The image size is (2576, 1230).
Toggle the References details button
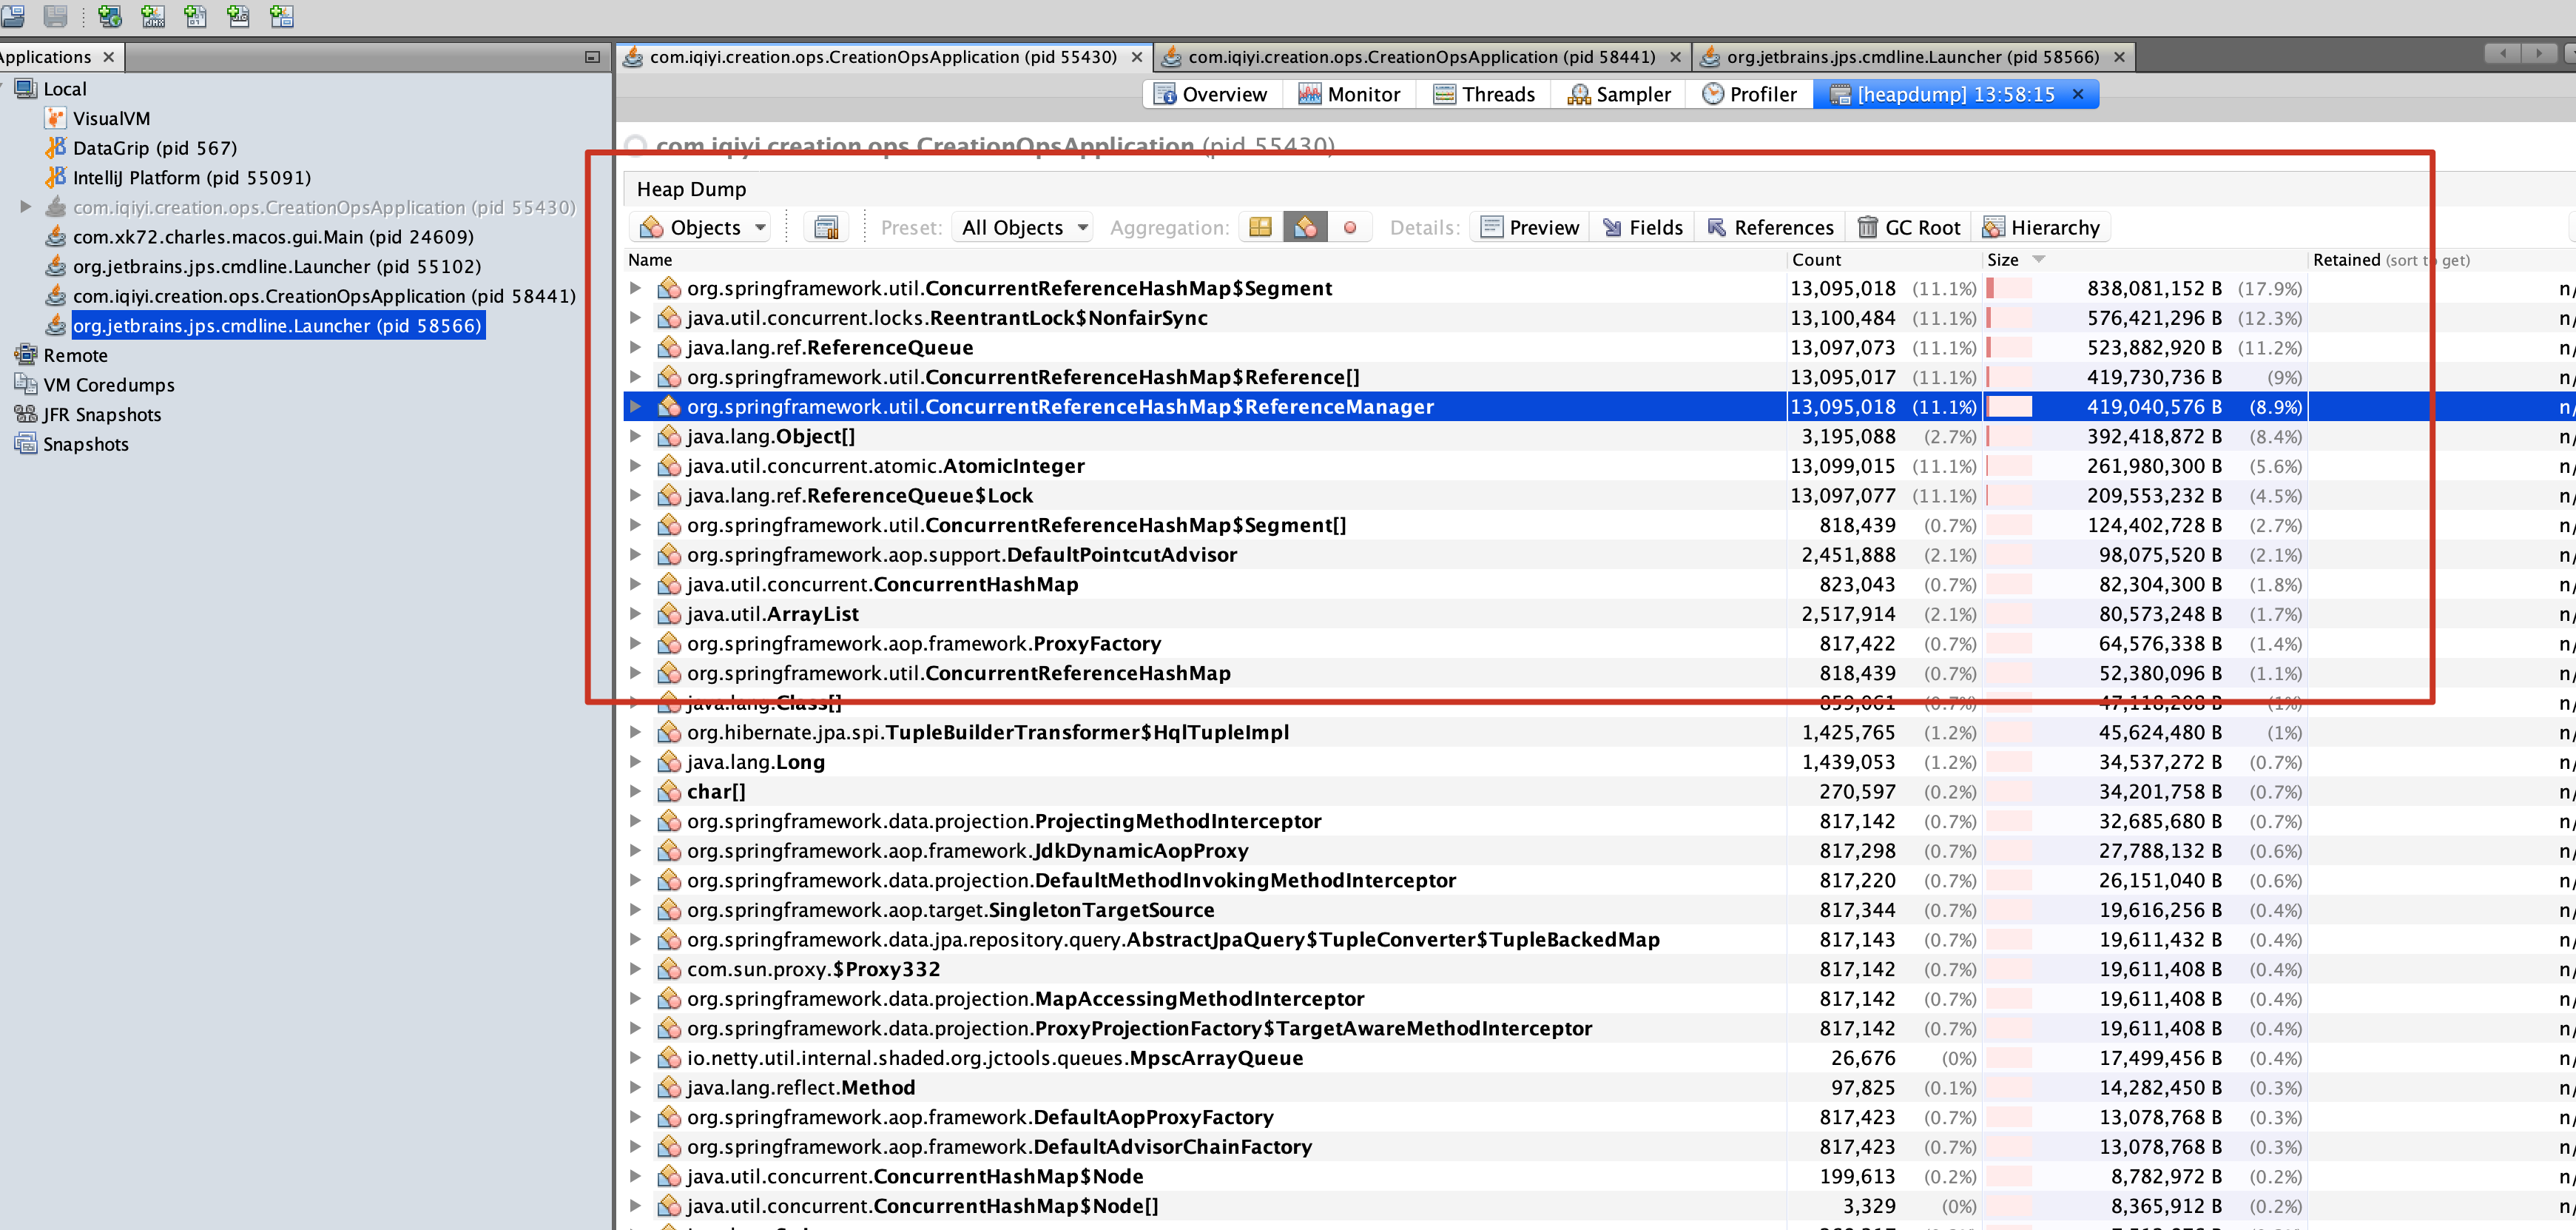point(1770,228)
